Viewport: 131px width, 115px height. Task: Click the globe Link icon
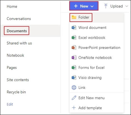coord(74,87)
